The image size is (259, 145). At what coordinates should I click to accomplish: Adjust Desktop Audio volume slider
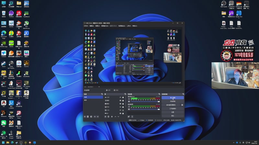[x=145, y=109]
